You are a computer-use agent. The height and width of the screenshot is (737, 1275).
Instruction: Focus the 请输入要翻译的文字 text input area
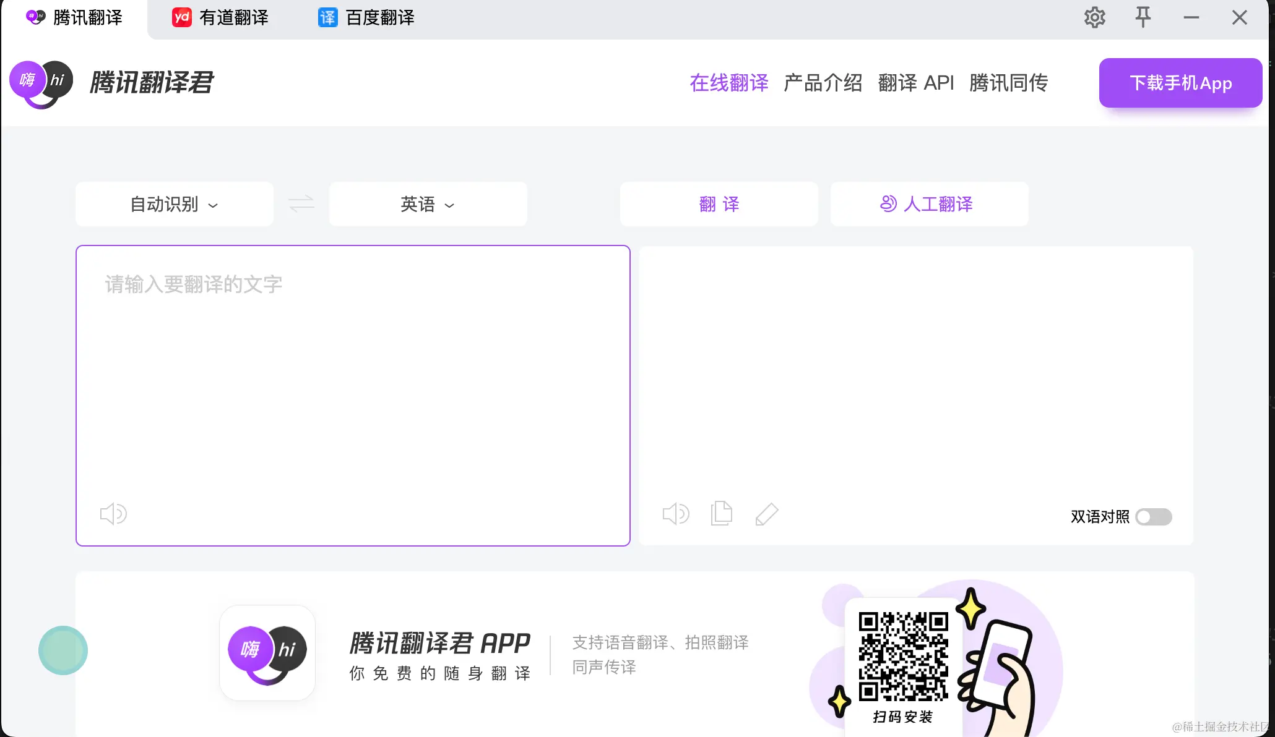pos(353,383)
